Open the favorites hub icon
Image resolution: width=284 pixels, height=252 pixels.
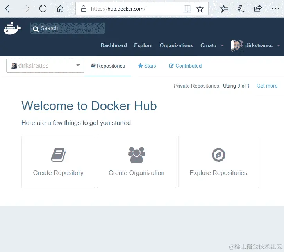point(224,9)
